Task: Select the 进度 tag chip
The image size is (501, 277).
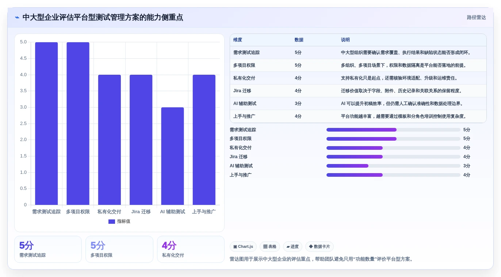Action: (x=292, y=247)
